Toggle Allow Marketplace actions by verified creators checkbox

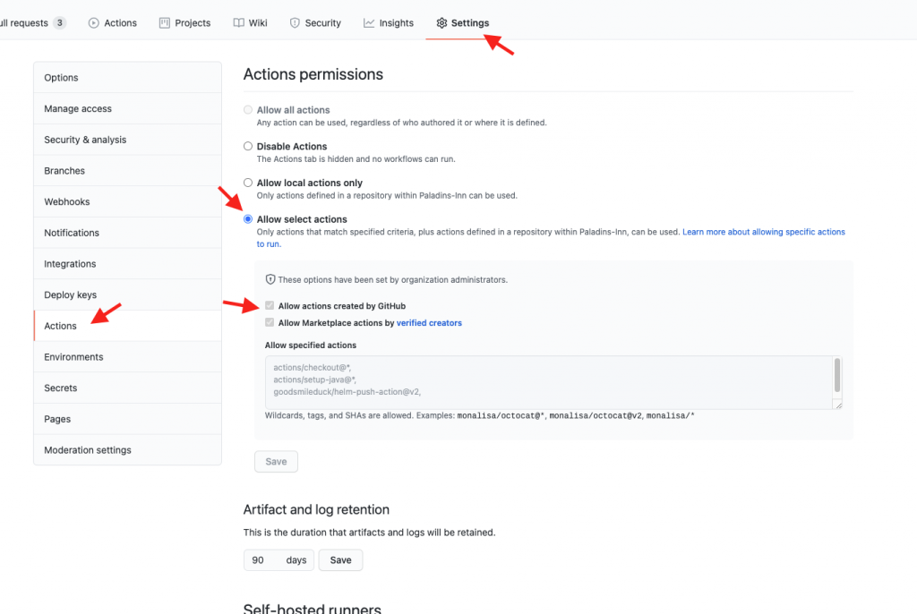click(270, 323)
